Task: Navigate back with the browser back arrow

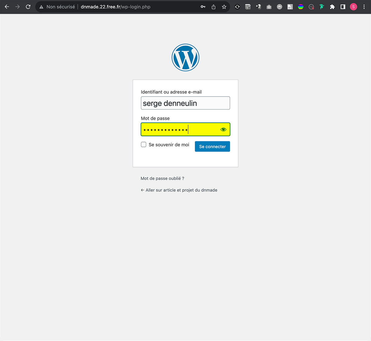Action: (x=7, y=7)
